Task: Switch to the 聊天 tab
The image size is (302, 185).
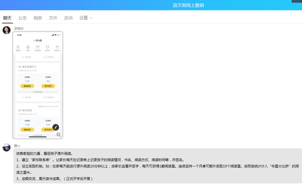Action: 7,18
